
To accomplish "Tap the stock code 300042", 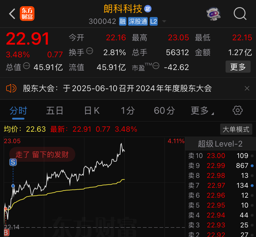I will (102, 21).
